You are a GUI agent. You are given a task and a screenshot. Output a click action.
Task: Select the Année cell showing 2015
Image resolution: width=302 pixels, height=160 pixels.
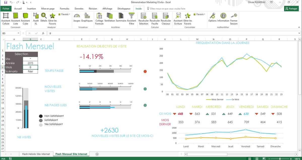(30, 63)
